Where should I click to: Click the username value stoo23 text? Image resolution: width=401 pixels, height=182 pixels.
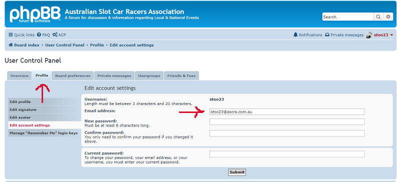click(217, 99)
